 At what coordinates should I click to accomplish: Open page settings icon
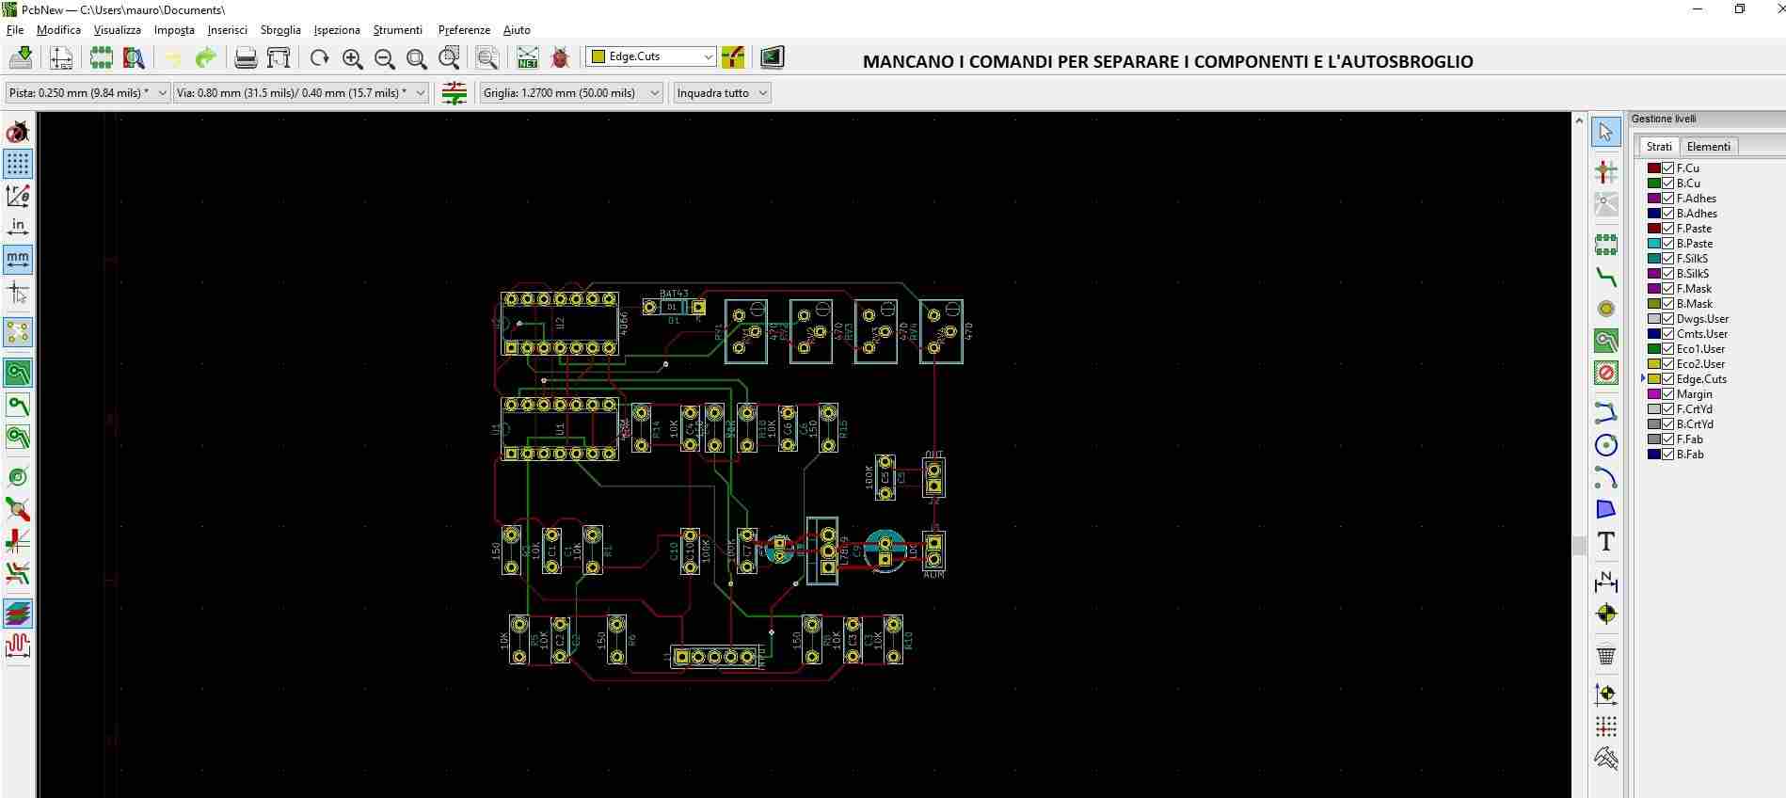click(x=61, y=57)
